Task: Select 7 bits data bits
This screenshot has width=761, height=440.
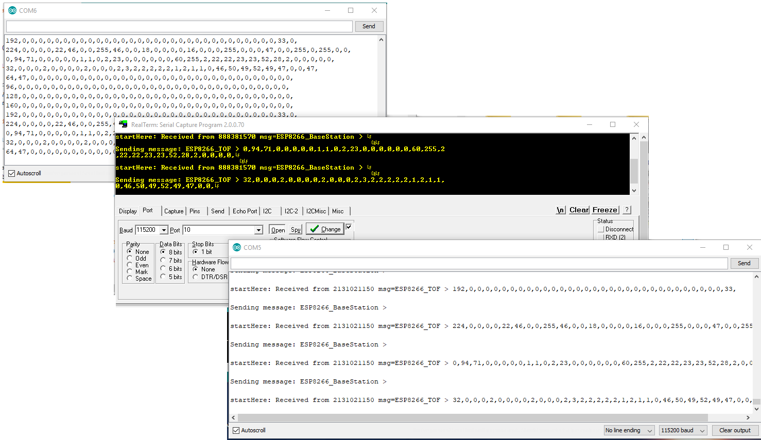Action: (x=163, y=260)
